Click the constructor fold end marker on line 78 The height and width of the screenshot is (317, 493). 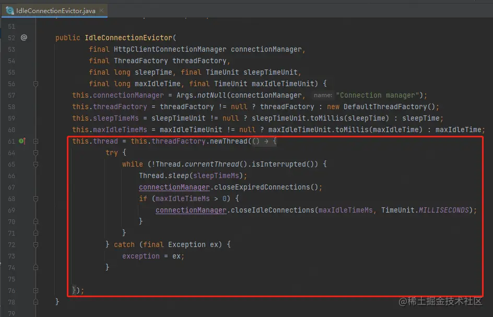coord(36,302)
